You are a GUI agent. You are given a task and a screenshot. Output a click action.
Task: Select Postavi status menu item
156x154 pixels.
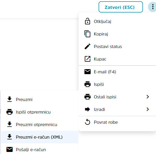coord(117,46)
